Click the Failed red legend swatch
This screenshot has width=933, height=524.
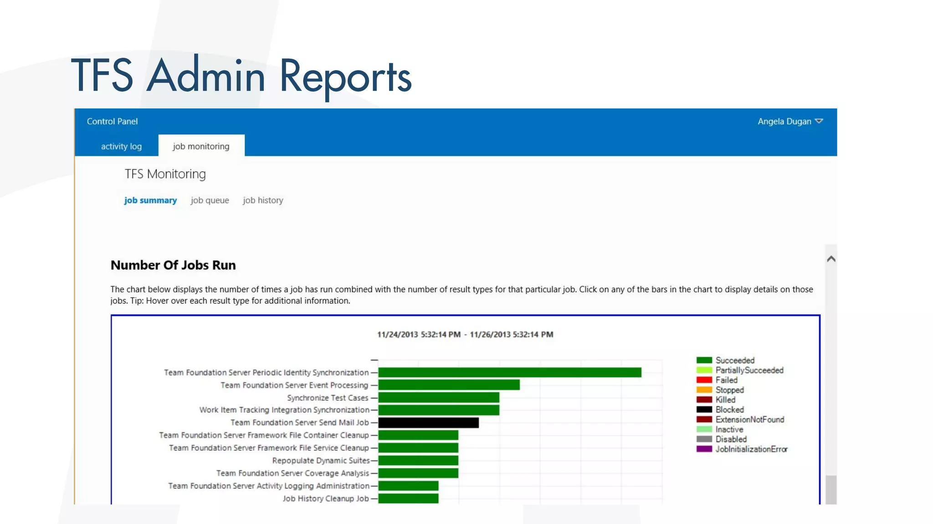point(704,380)
